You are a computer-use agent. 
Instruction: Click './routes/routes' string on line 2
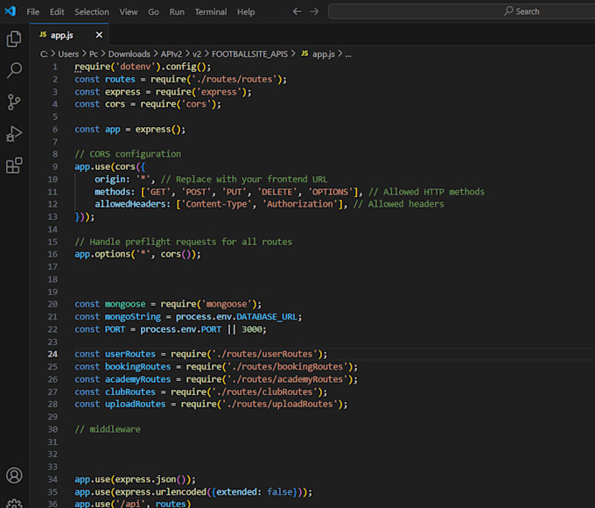pyautogui.click(x=234, y=80)
